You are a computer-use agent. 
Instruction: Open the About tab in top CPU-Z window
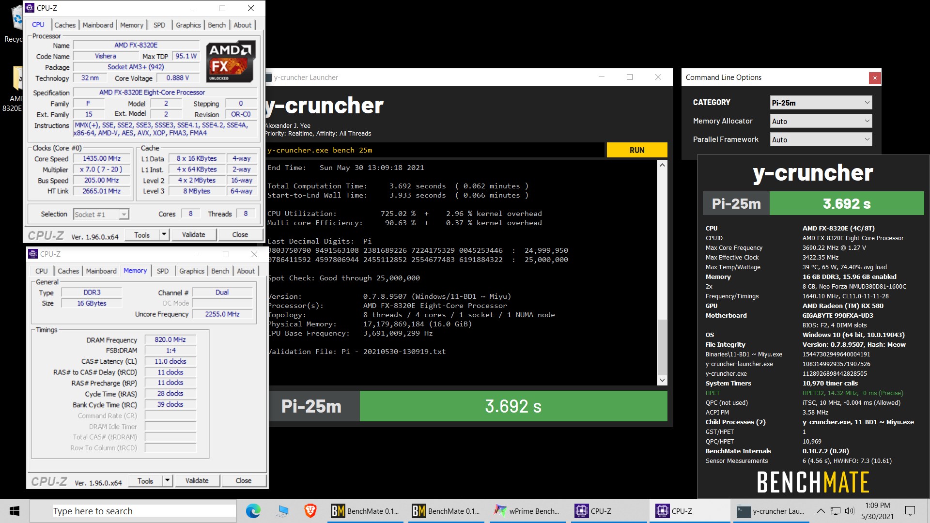[x=242, y=25]
